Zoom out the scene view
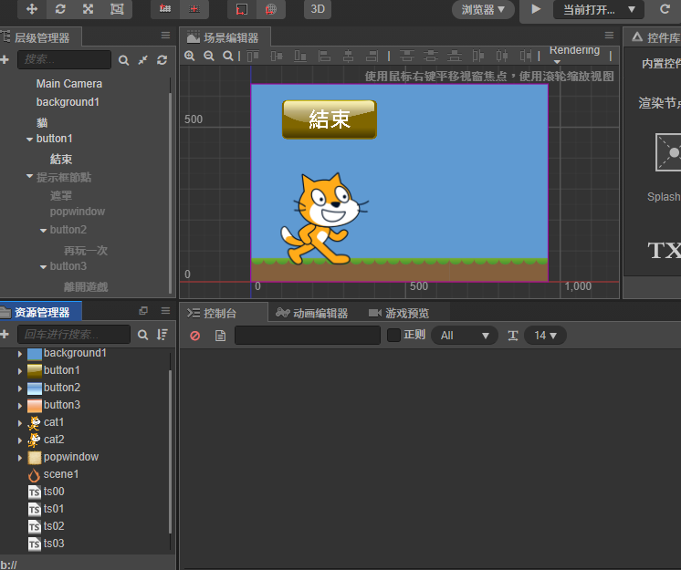The image size is (681, 570). coord(209,56)
